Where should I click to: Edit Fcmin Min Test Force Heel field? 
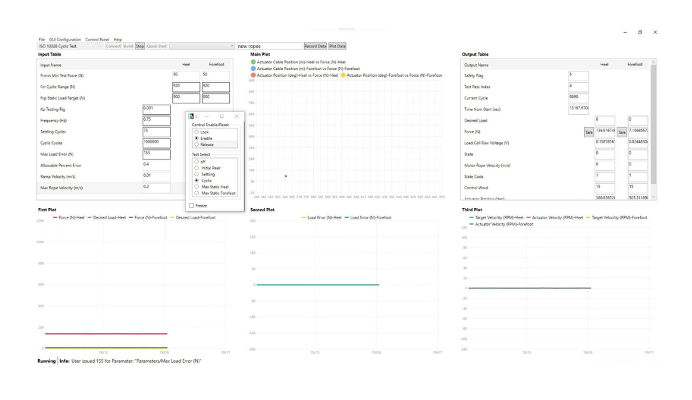point(186,75)
